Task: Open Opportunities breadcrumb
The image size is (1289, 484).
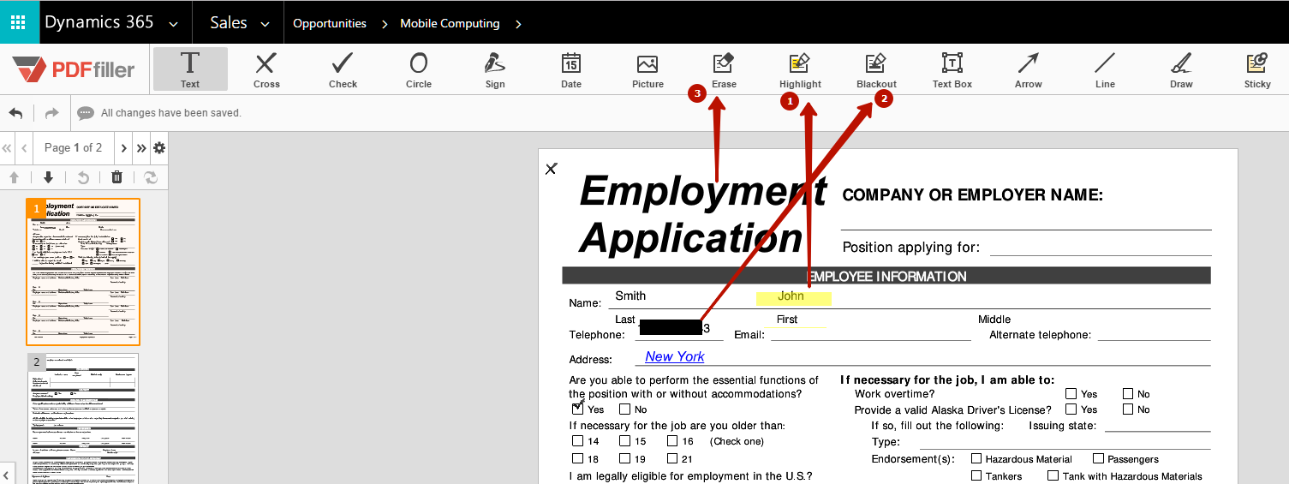Action: click(x=330, y=23)
